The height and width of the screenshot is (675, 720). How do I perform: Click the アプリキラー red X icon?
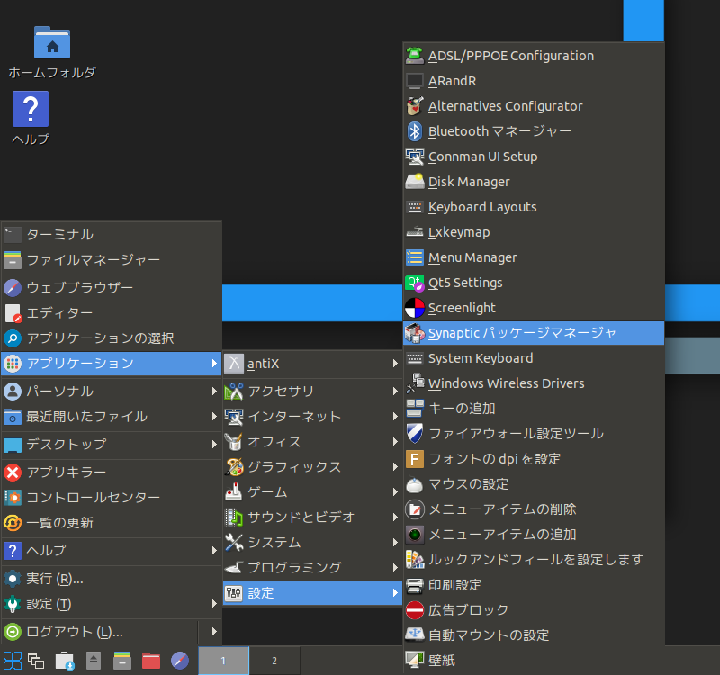pos(13,472)
